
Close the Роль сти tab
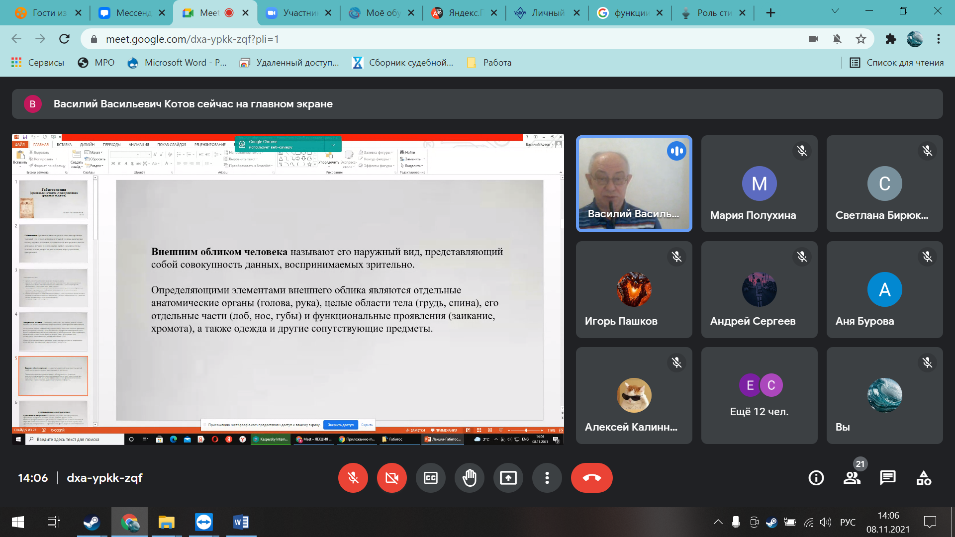pyautogui.click(x=742, y=13)
